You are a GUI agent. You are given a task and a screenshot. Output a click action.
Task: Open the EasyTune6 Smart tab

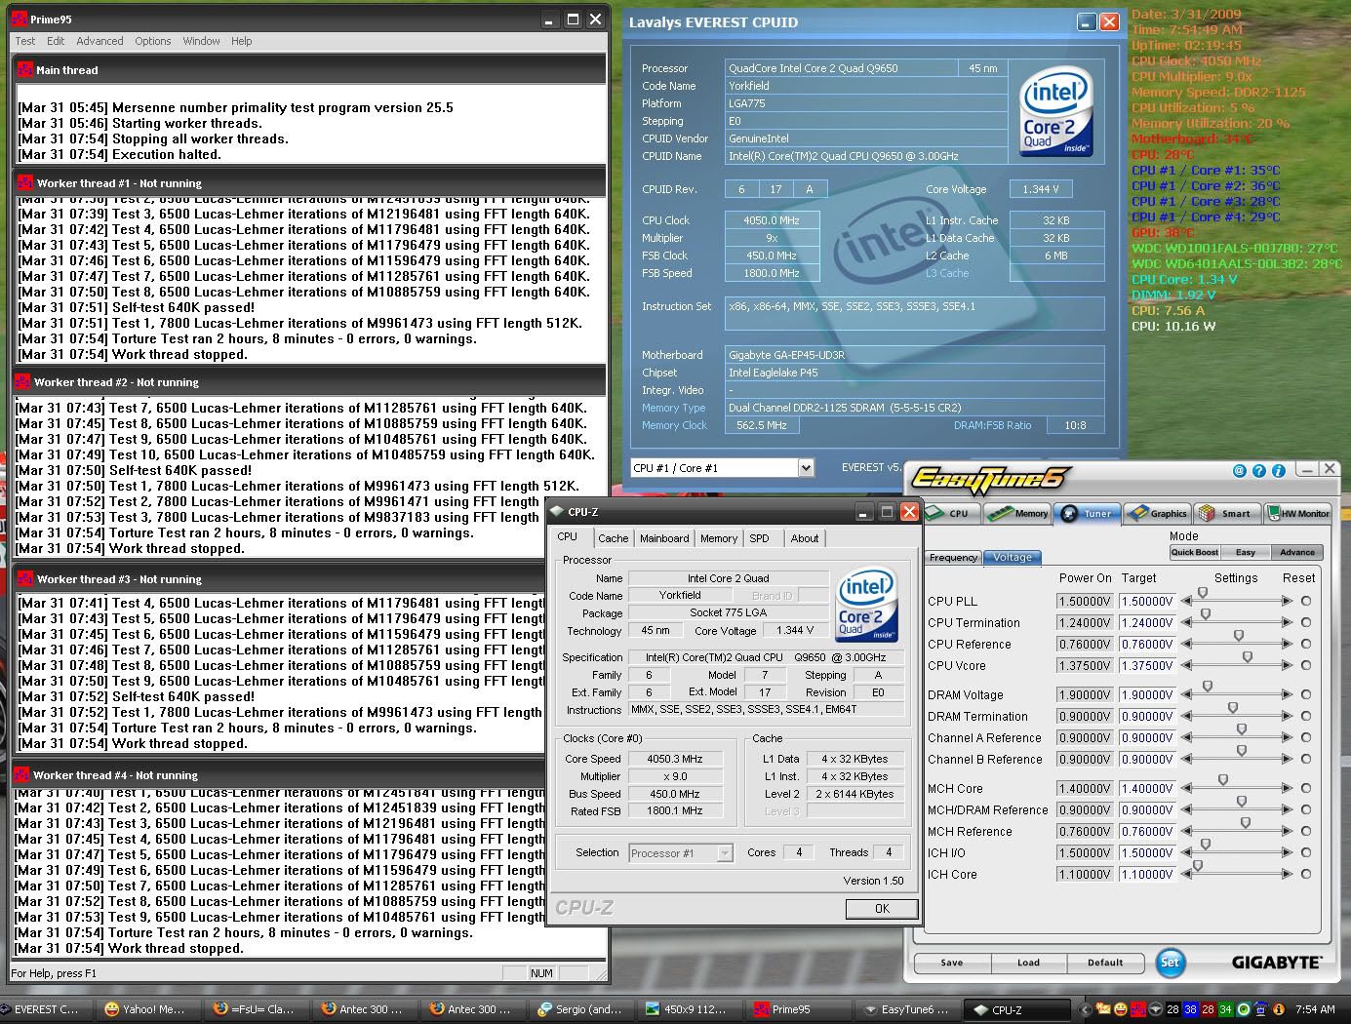[1226, 513]
